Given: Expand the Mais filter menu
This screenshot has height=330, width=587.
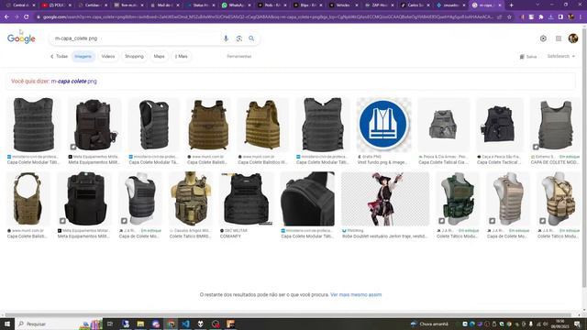Looking at the screenshot, I should coord(182,57).
